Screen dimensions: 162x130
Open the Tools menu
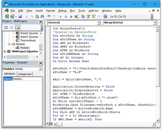point(82,11)
